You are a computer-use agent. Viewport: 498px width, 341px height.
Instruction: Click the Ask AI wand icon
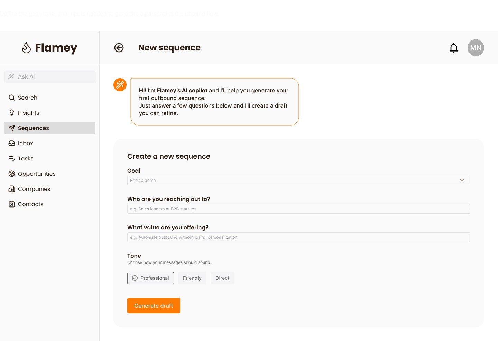[x=11, y=76]
